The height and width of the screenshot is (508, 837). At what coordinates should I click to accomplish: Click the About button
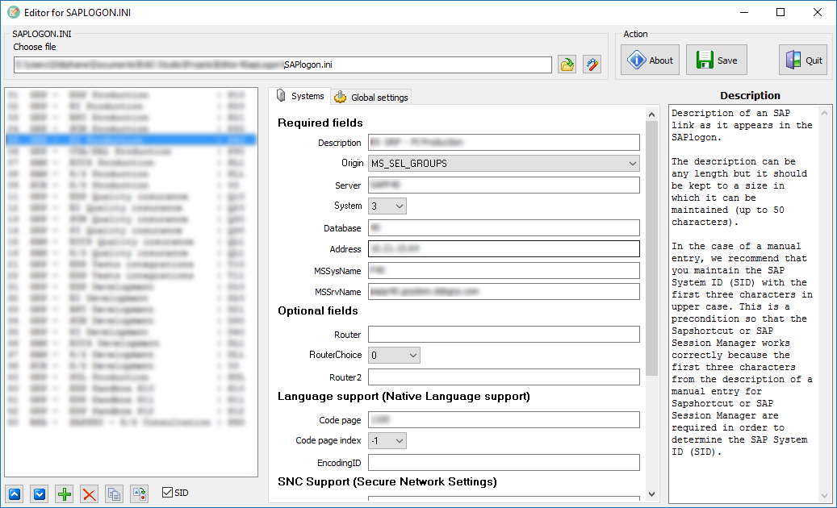coord(651,60)
